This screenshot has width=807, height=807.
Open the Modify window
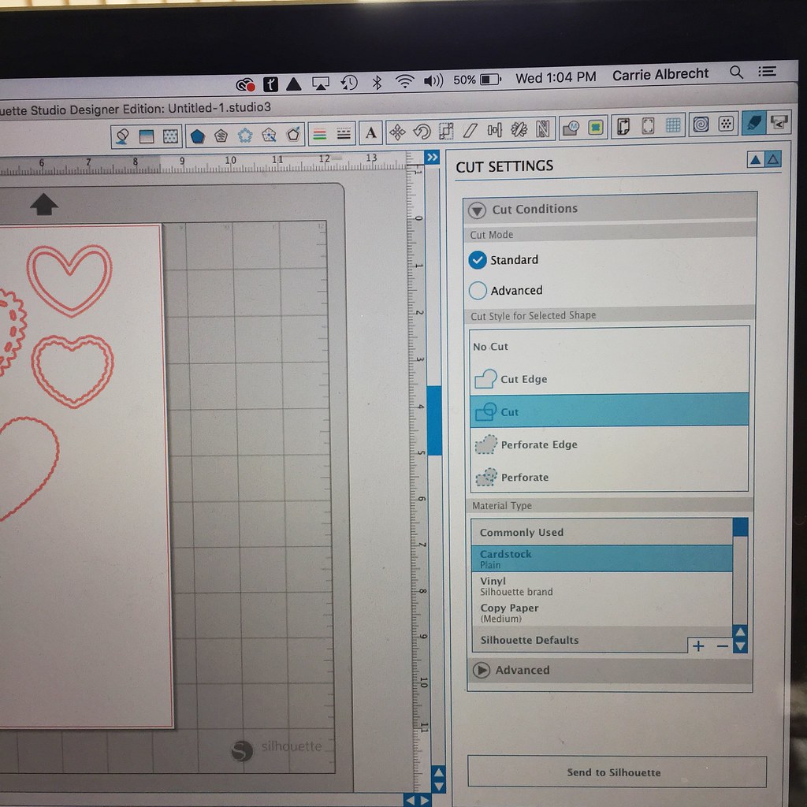pos(571,128)
